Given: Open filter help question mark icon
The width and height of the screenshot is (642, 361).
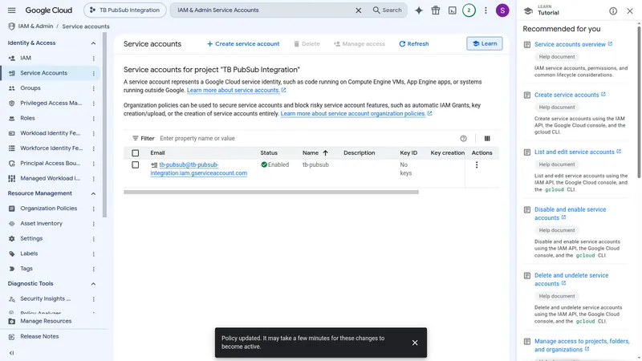Looking at the screenshot, I should pyautogui.click(x=463, y=138).
